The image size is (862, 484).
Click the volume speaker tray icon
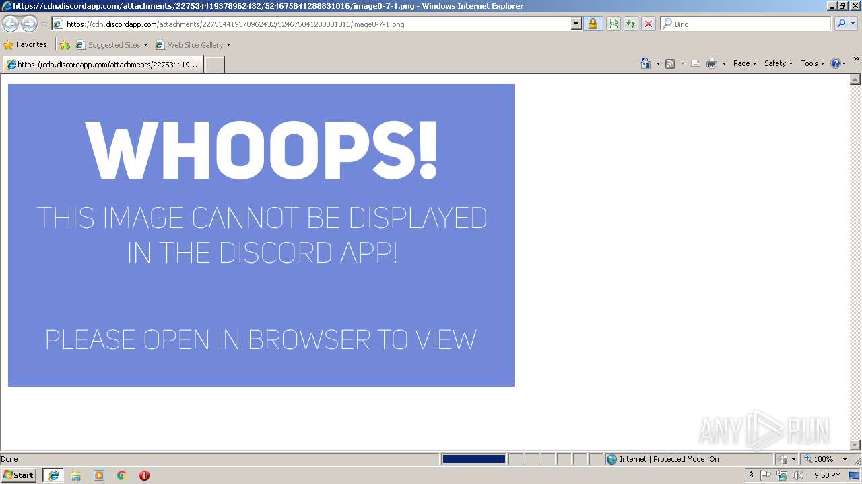798,475
